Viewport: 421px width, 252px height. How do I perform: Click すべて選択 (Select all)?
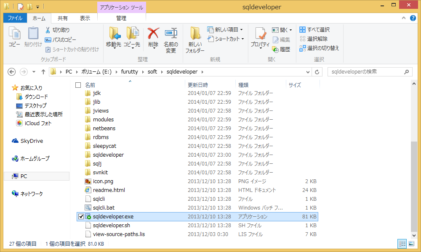(314, 30)
